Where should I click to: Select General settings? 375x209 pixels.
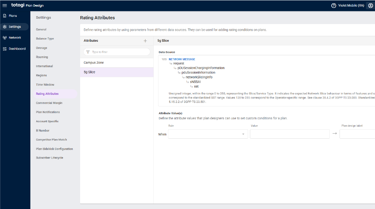tap(41, 29)
